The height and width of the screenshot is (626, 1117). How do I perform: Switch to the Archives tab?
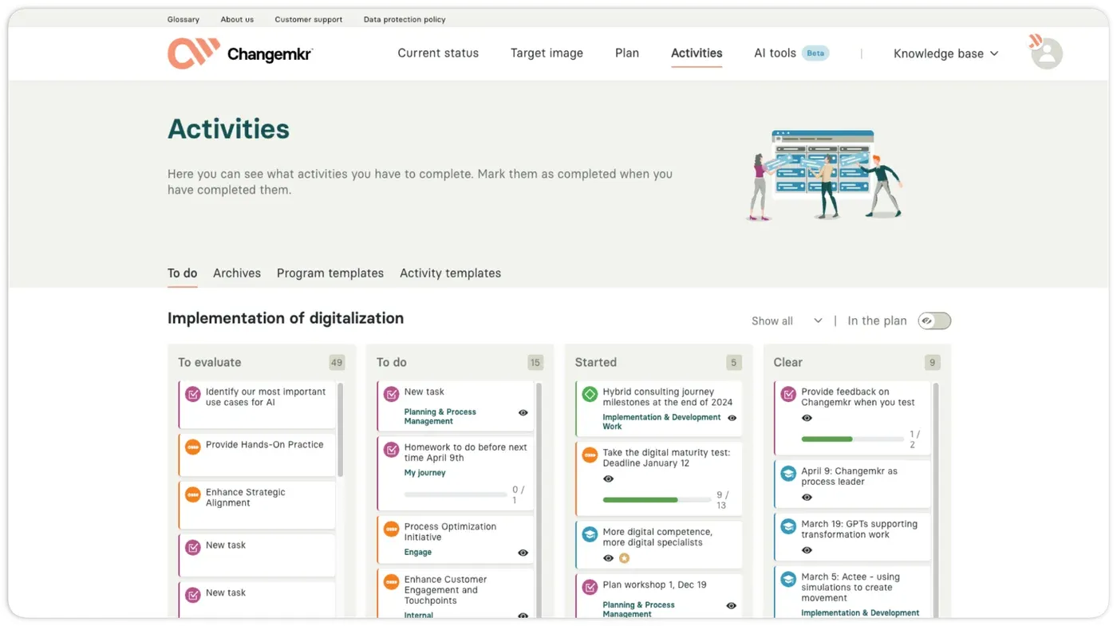(237, 273)
